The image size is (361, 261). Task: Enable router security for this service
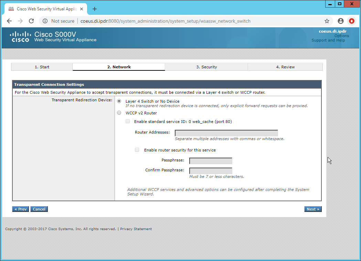[x=137, y=150]
